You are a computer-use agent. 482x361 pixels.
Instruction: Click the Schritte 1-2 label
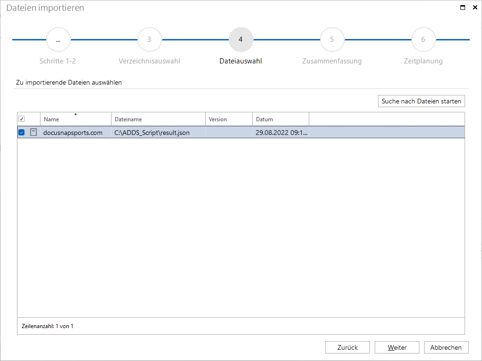(x=57, y=61)
